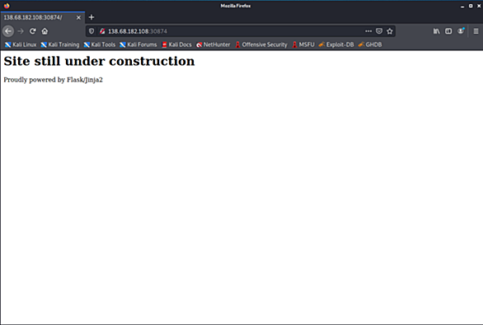Screen dimensions: 483x325
Task: Show tracking protection shield info
Action: [91, 31]
